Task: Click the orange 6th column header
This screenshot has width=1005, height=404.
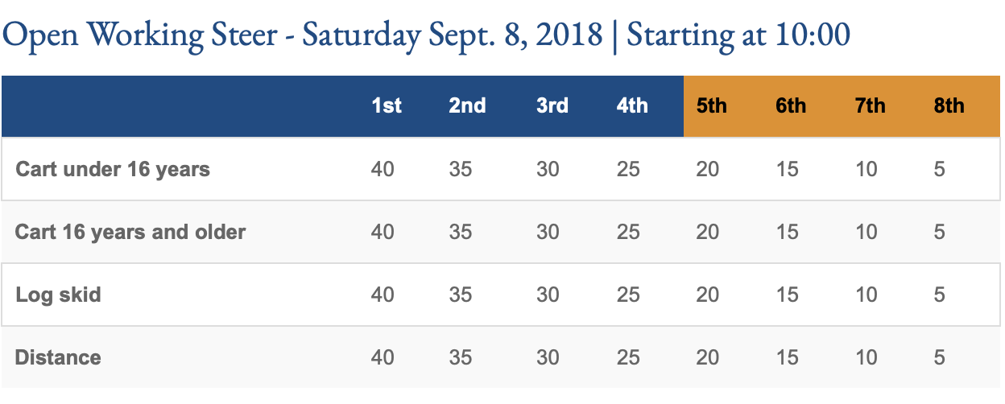Action: [x=791, y=106]
